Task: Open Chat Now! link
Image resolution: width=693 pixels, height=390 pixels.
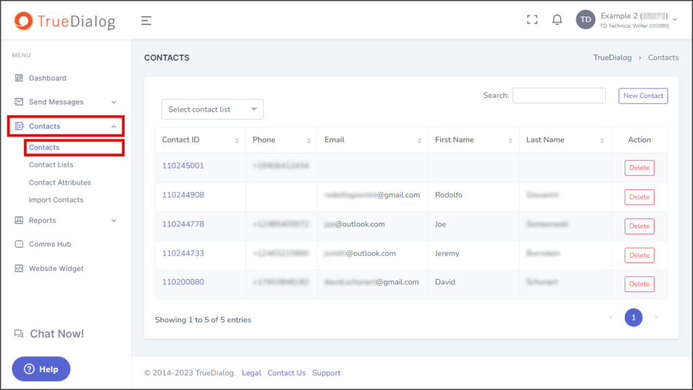Action: tap(57, 333)
